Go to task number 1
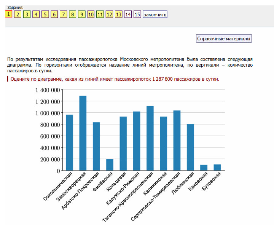Screen dimensions: 274x225 [8, 14]
